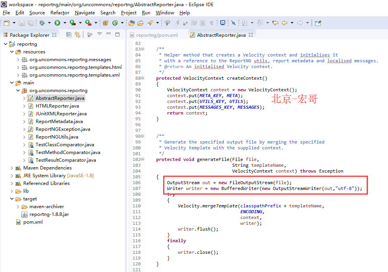The image size is (388, 272).
Task: Click the Package Explorer focus task icon
Action: point(90,34)
